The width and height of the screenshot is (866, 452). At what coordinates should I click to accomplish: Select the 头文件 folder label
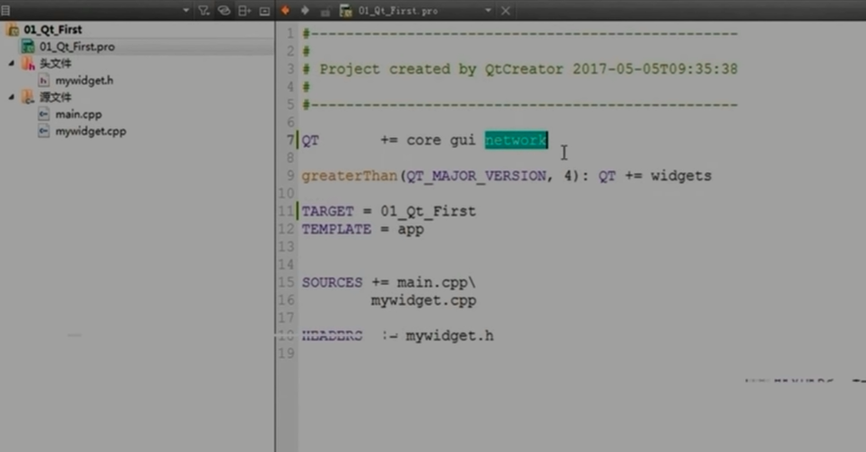[56, 64]
